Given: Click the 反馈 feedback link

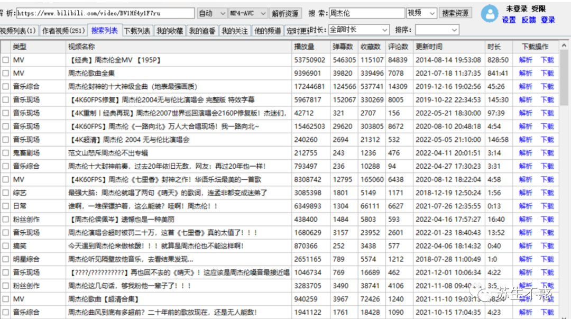Looking at the screenshot, I should 528,20.
